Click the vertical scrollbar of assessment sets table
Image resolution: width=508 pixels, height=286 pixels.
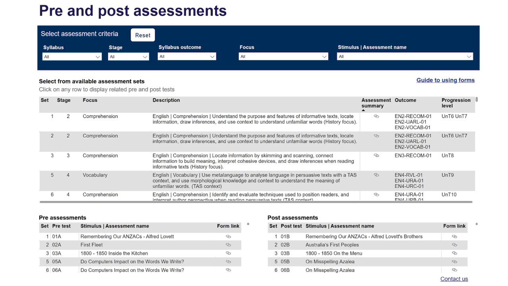tap(476, 99)
